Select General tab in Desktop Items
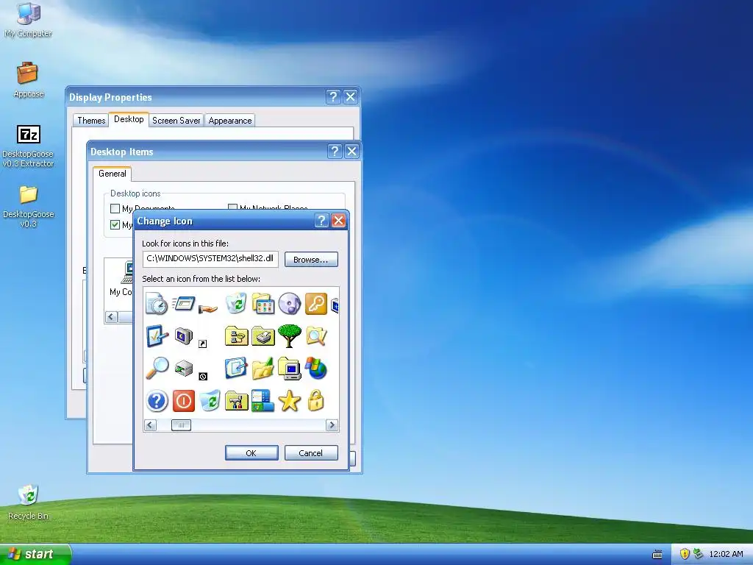 click(x=113, y=174)
